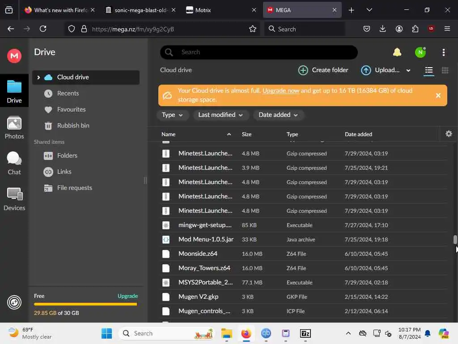Select Cloud drive in sidebar

pyautogui.click(x=85, y=77)
